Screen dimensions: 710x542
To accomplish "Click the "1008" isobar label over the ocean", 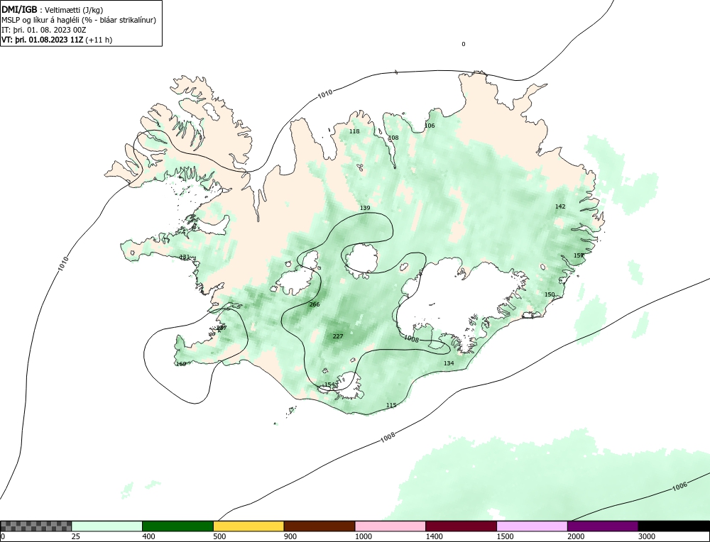I will pos(387,436).
